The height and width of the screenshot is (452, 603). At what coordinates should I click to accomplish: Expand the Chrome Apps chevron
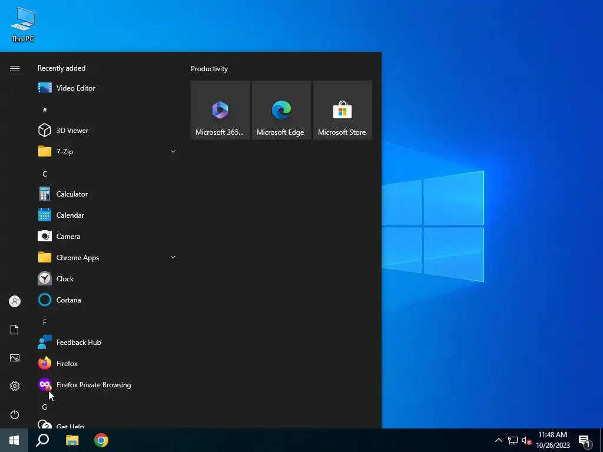point(173,257)
